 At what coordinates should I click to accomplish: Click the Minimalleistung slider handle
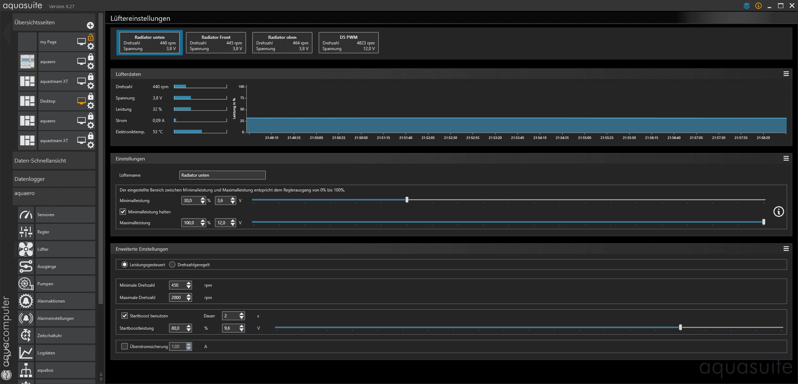point(407,200)
